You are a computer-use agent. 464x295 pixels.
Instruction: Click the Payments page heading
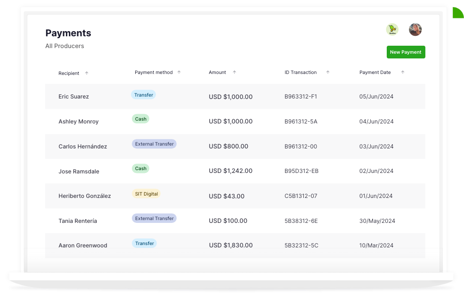click(x=68, y=33)
